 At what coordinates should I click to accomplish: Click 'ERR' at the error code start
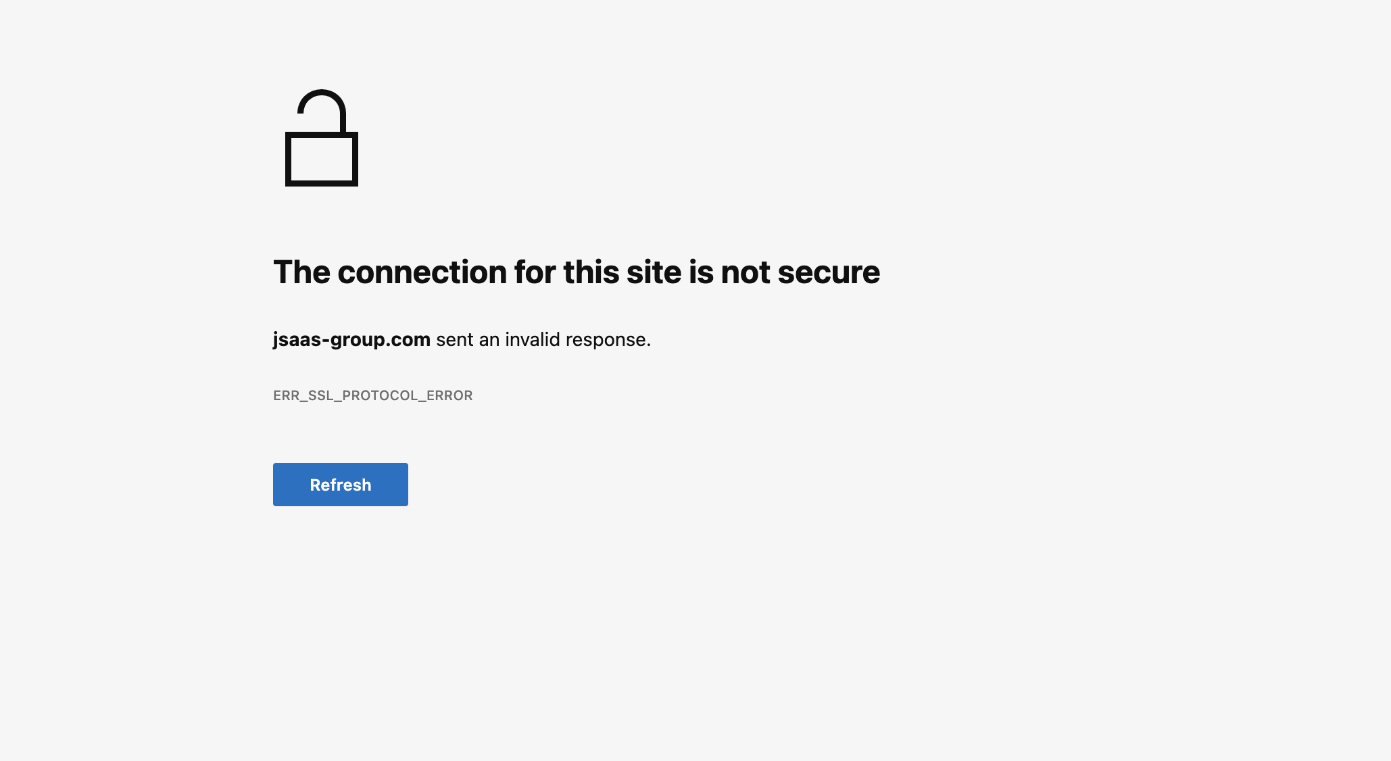click(x=286, y=395)
